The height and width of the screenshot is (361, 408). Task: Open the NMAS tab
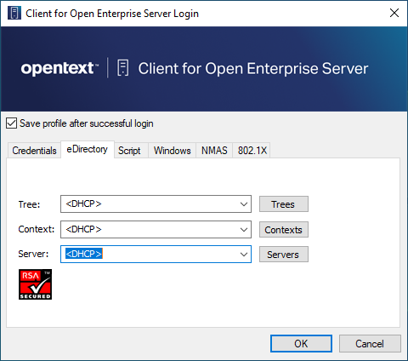point(214,151)
